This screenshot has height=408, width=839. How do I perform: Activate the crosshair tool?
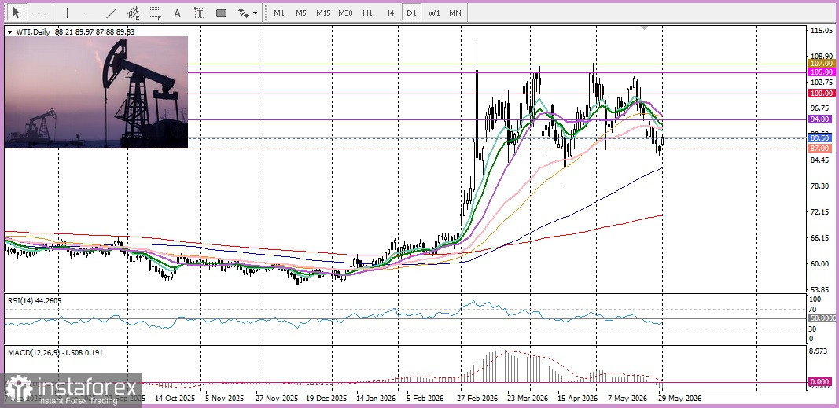click(x=39, y=13)
